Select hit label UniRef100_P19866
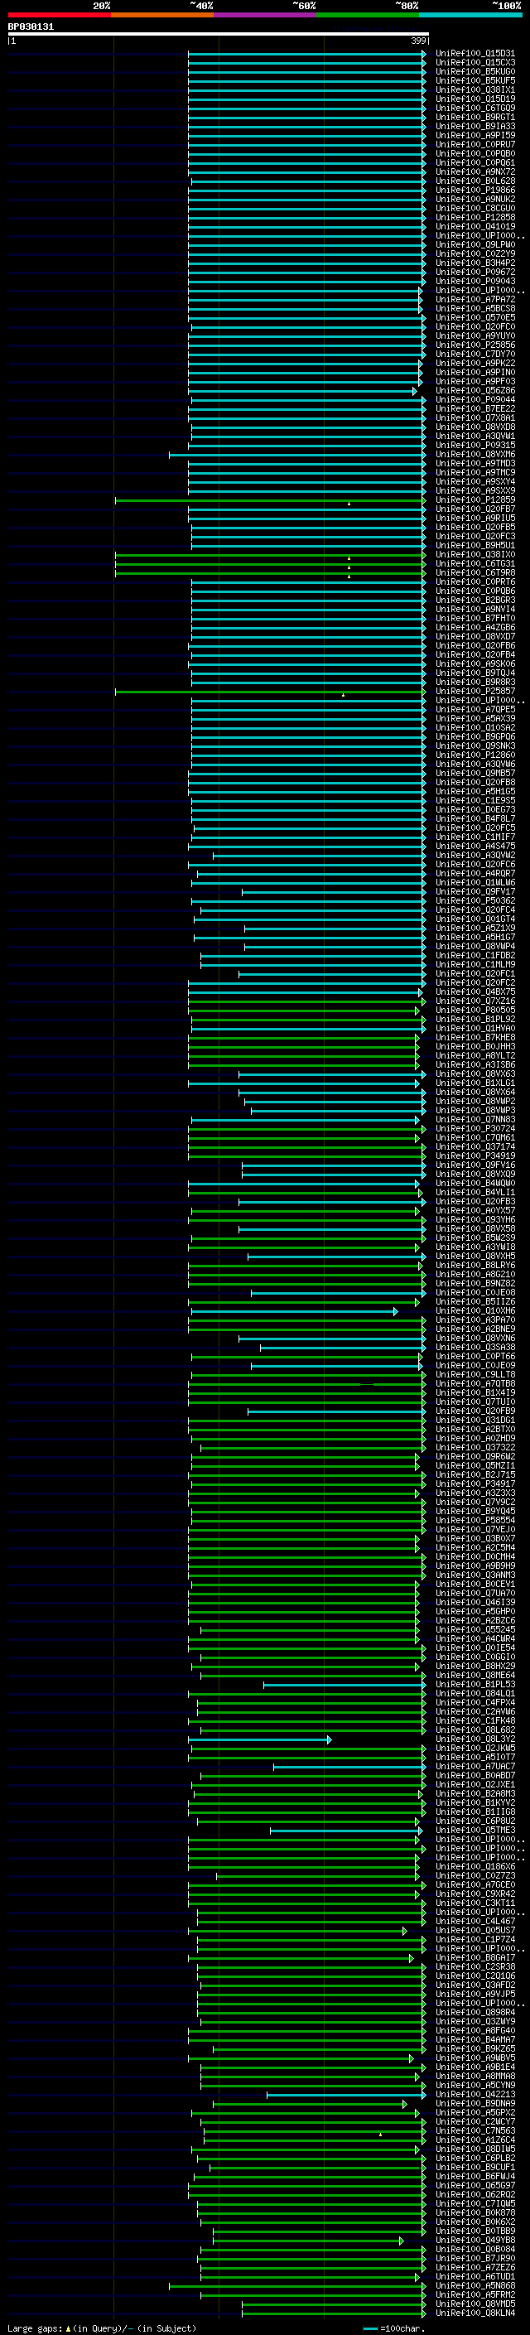This screenshot has height=2335, width=530. (x=475, y=191)
